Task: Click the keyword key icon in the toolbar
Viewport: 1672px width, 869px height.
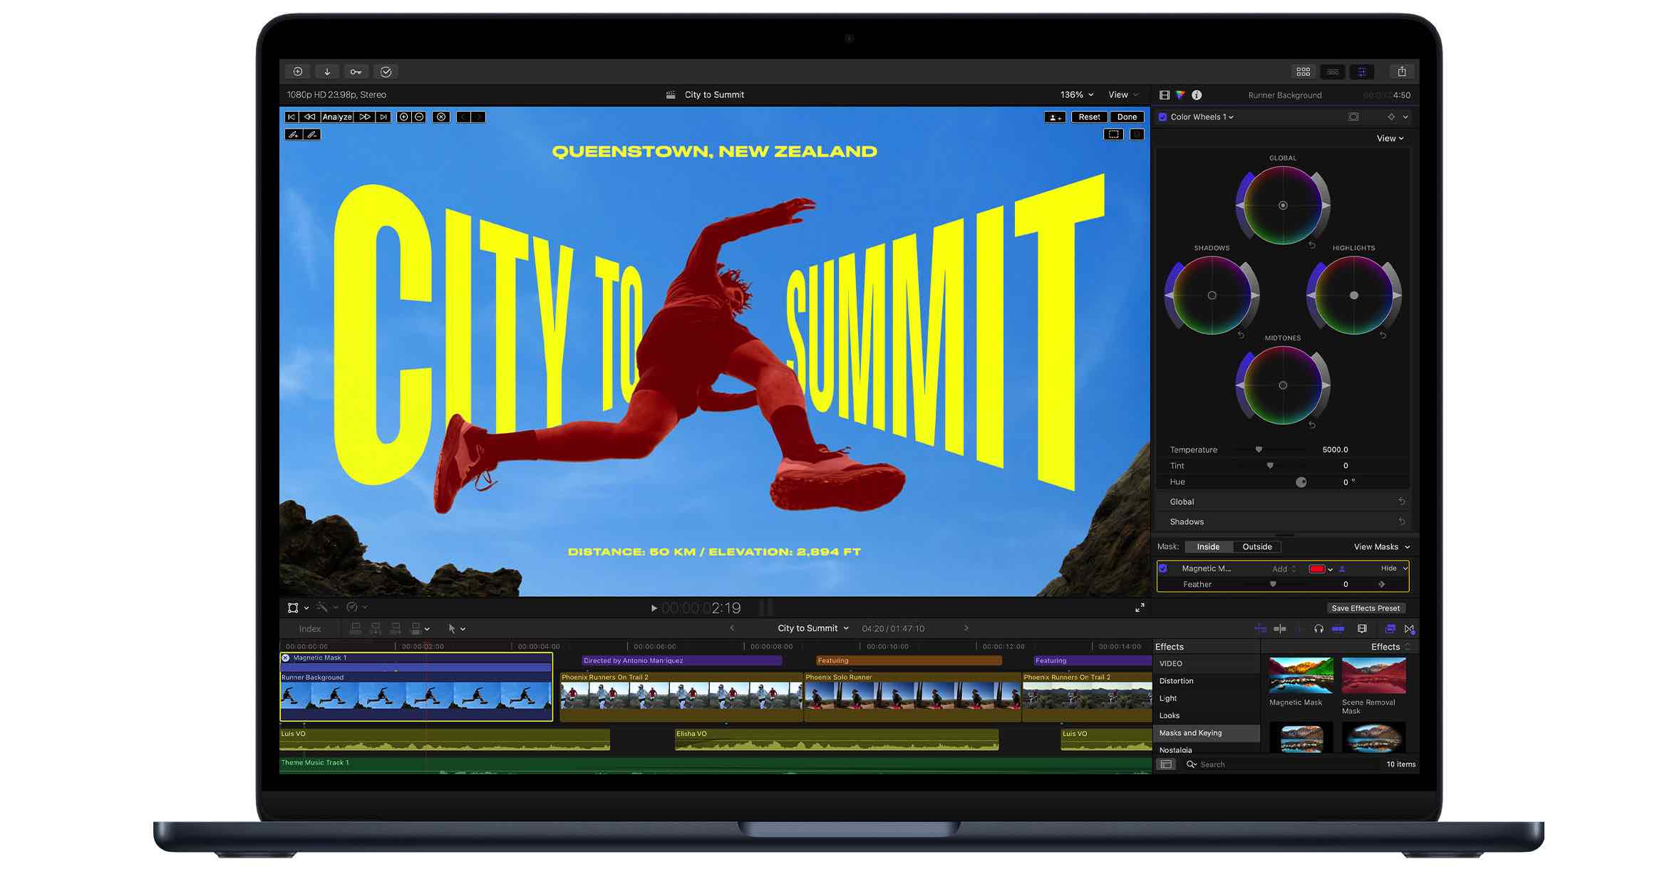Action: pyautogui.click(x=356, y=72)
